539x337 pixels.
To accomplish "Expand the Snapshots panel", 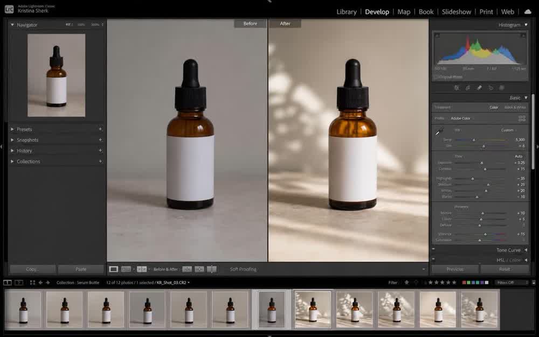I will click(x=12, y=140).
